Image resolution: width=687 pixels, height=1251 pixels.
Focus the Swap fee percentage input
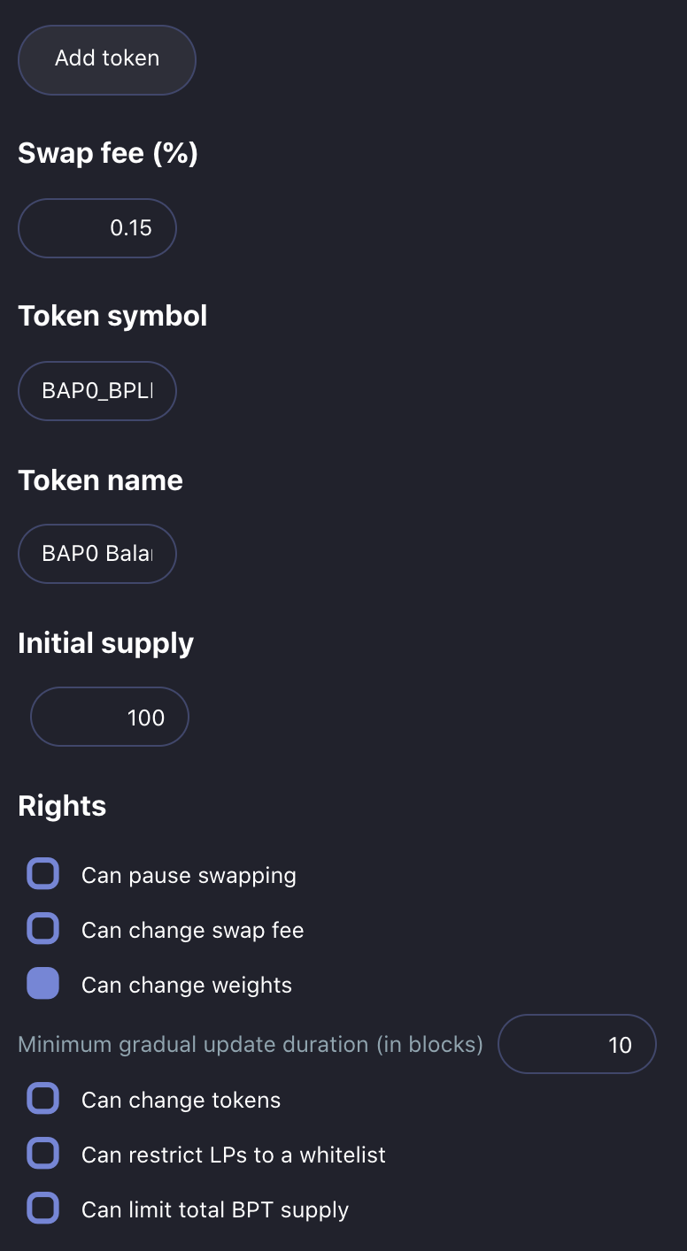(97, 228)
